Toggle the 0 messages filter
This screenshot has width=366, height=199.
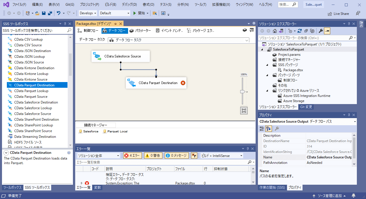[x=176, y=156]
